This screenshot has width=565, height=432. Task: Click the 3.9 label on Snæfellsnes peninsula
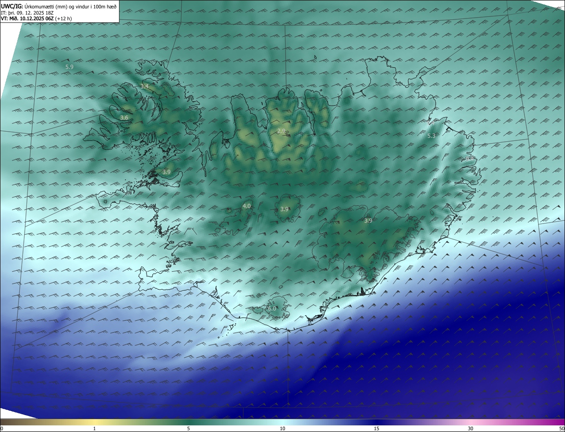pyautogui.click(x=166, y=172)
